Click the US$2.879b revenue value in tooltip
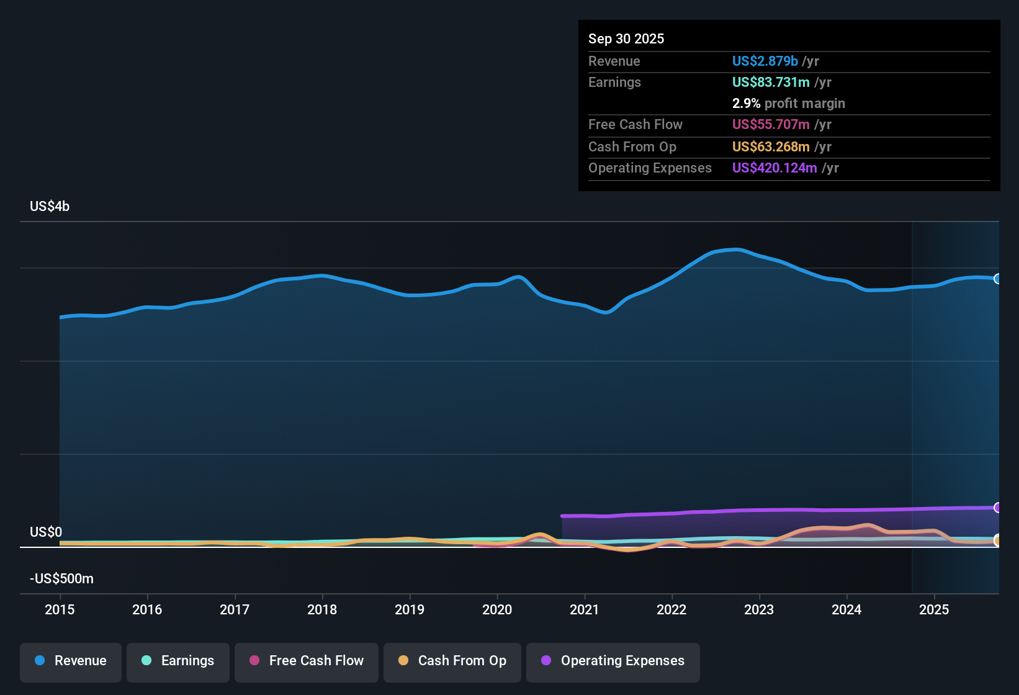 (765, 61)
